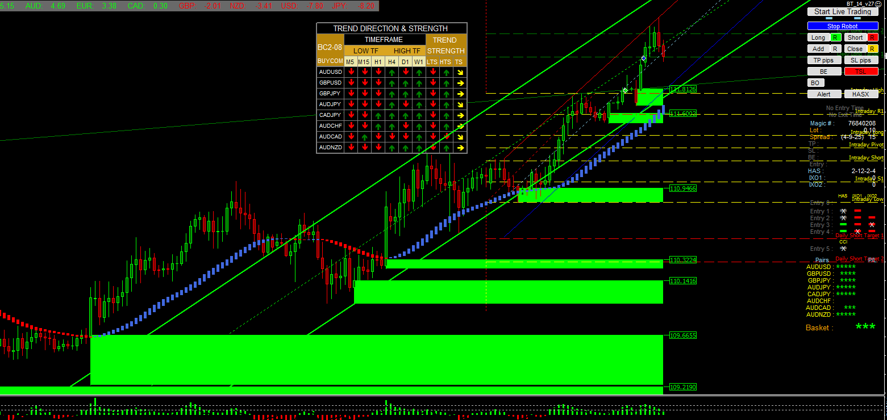Open a Short position

pos(855,37)
